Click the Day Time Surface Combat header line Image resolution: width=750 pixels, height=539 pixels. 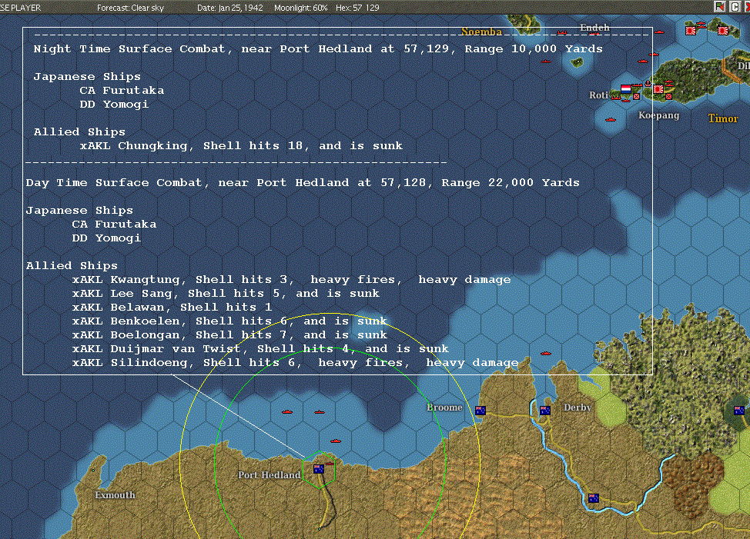point(303,182)
